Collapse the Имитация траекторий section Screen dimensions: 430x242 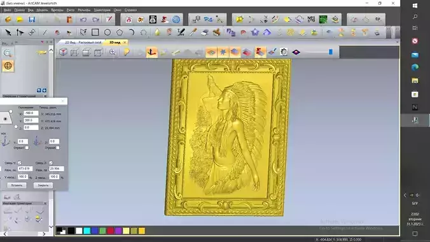[45, 204]
